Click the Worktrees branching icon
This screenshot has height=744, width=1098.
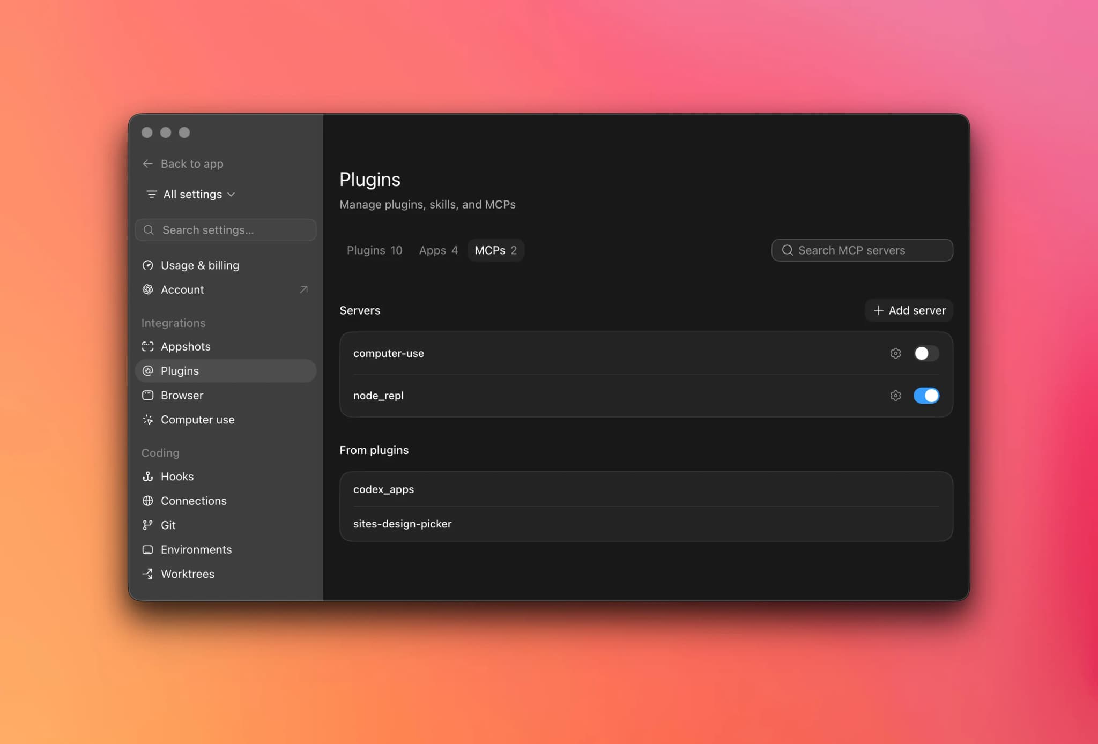(148, 574)
